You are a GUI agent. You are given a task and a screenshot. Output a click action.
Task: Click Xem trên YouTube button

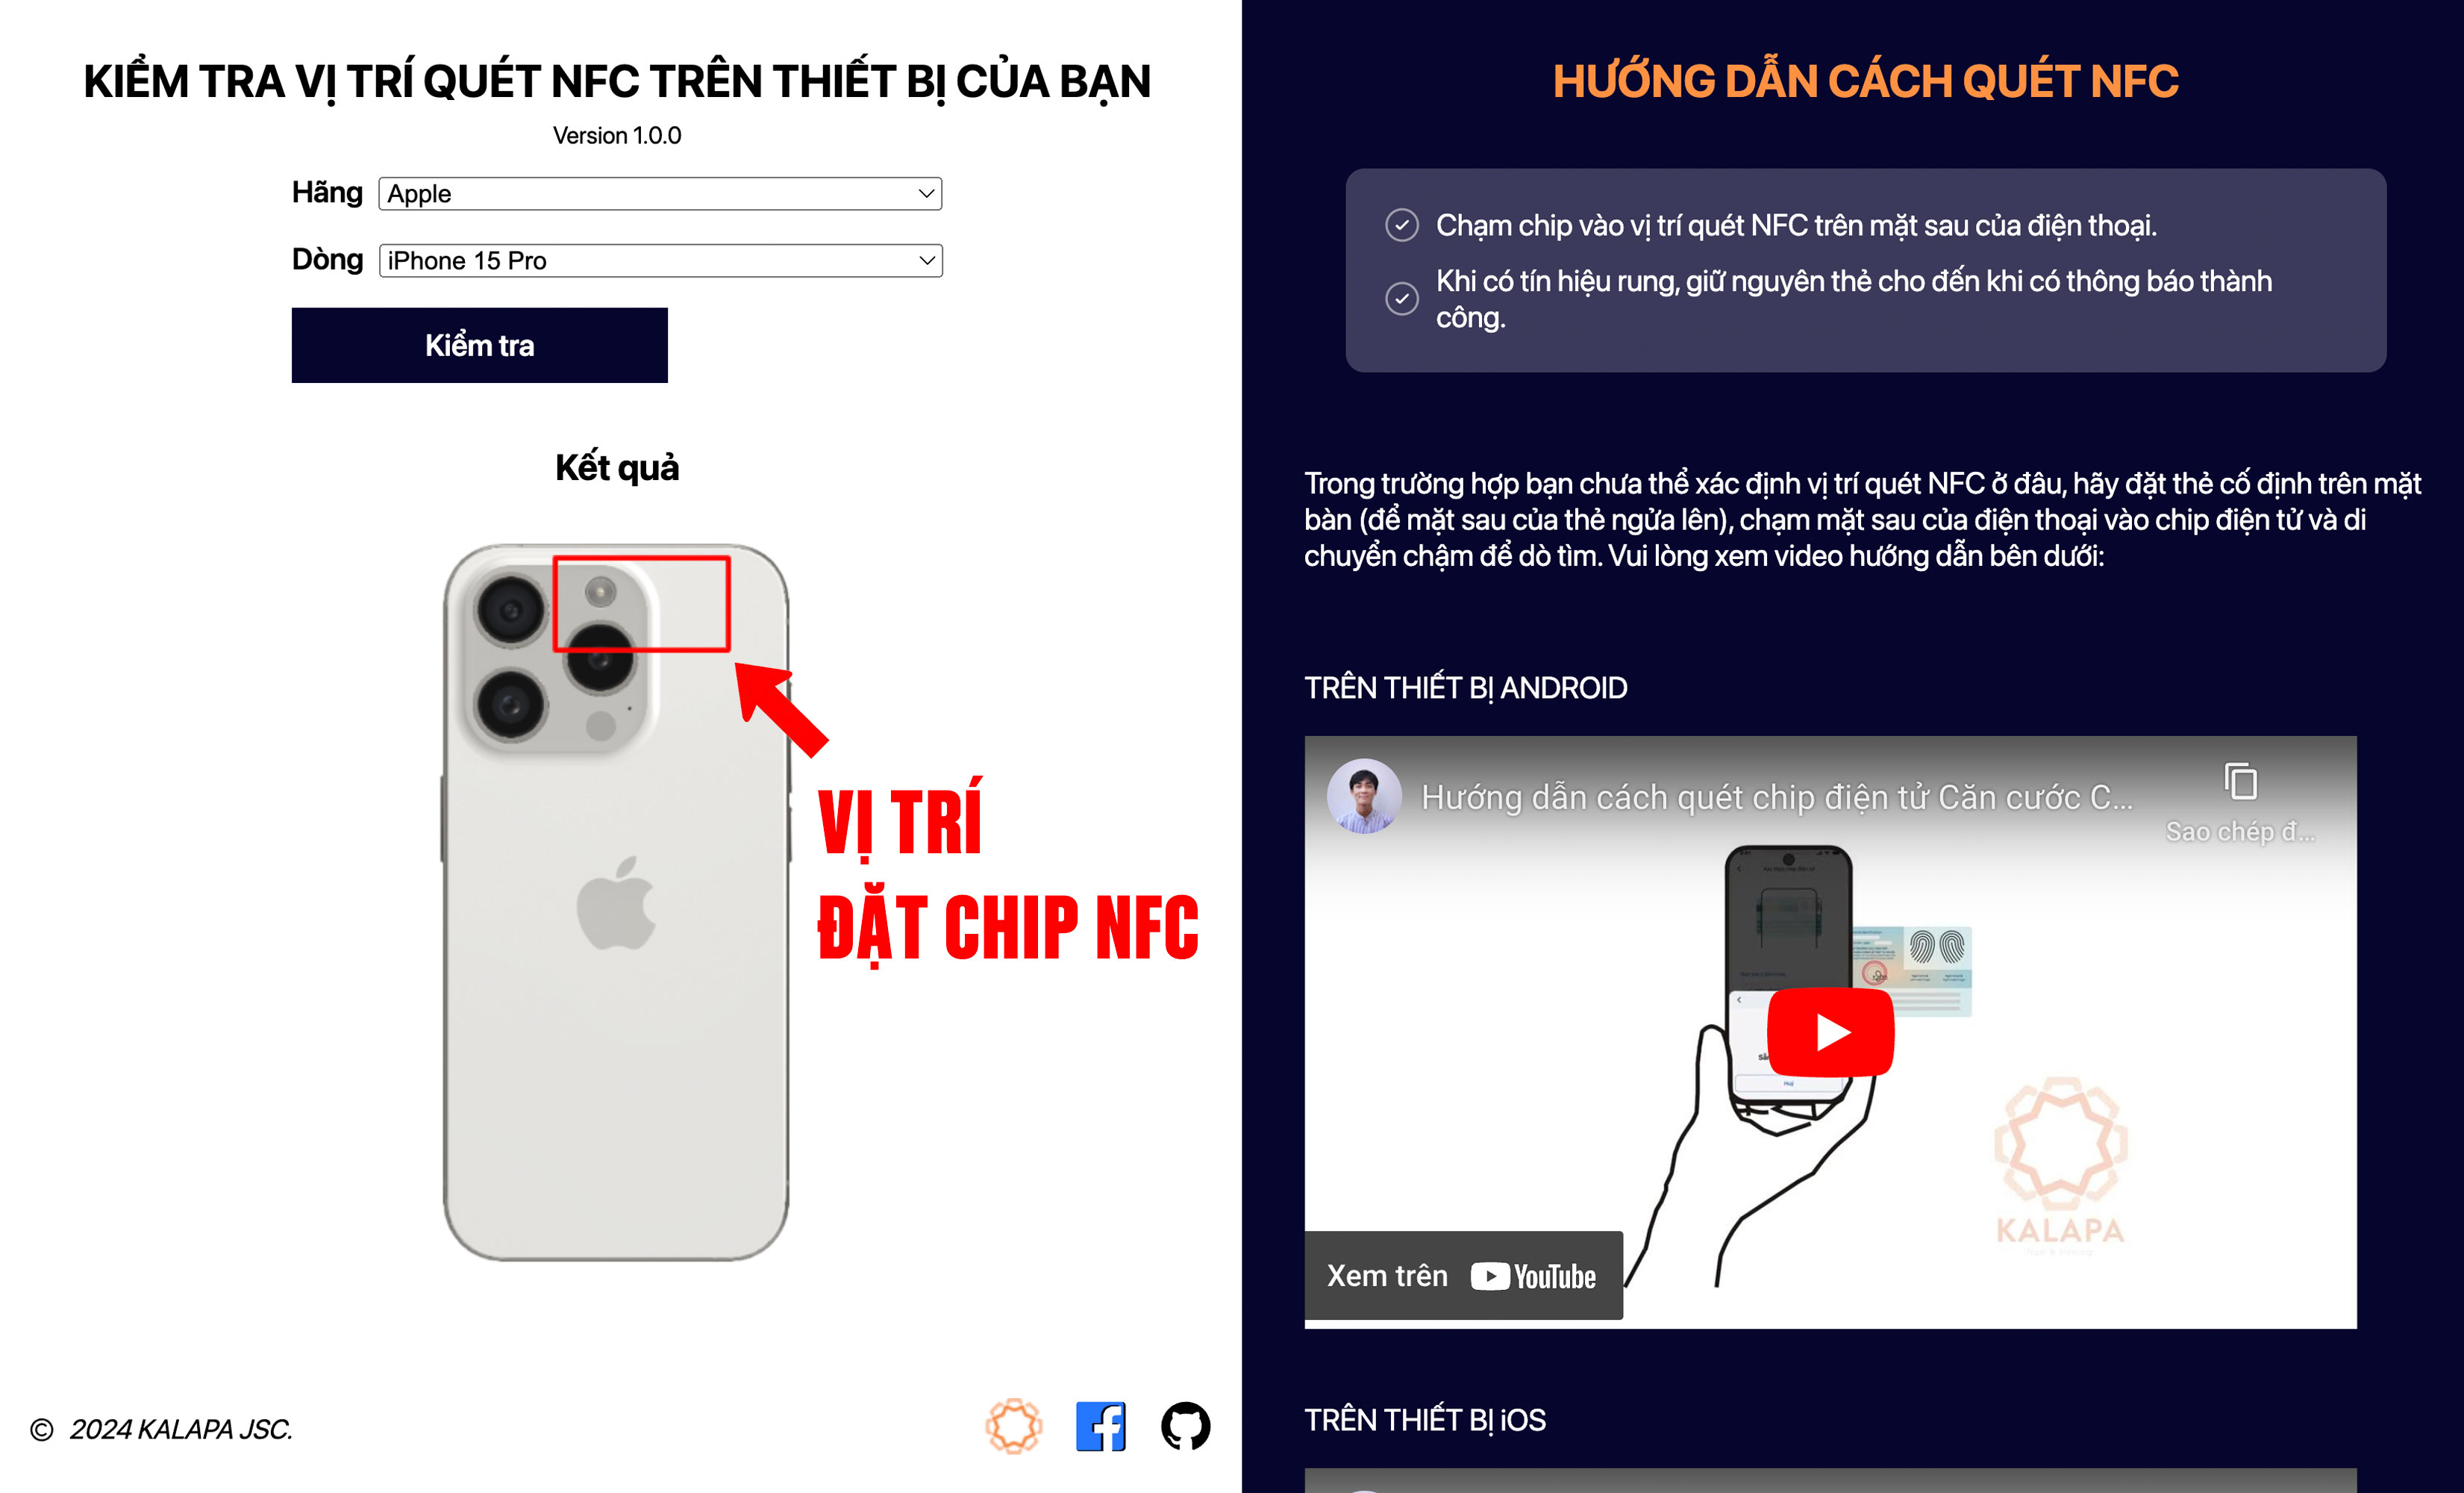[x=1462, y=1276]
